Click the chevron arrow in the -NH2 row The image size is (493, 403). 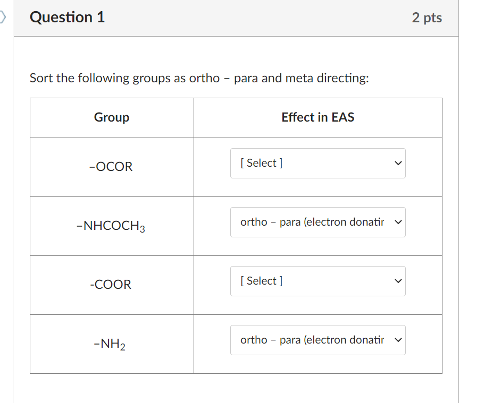[398, 340]
